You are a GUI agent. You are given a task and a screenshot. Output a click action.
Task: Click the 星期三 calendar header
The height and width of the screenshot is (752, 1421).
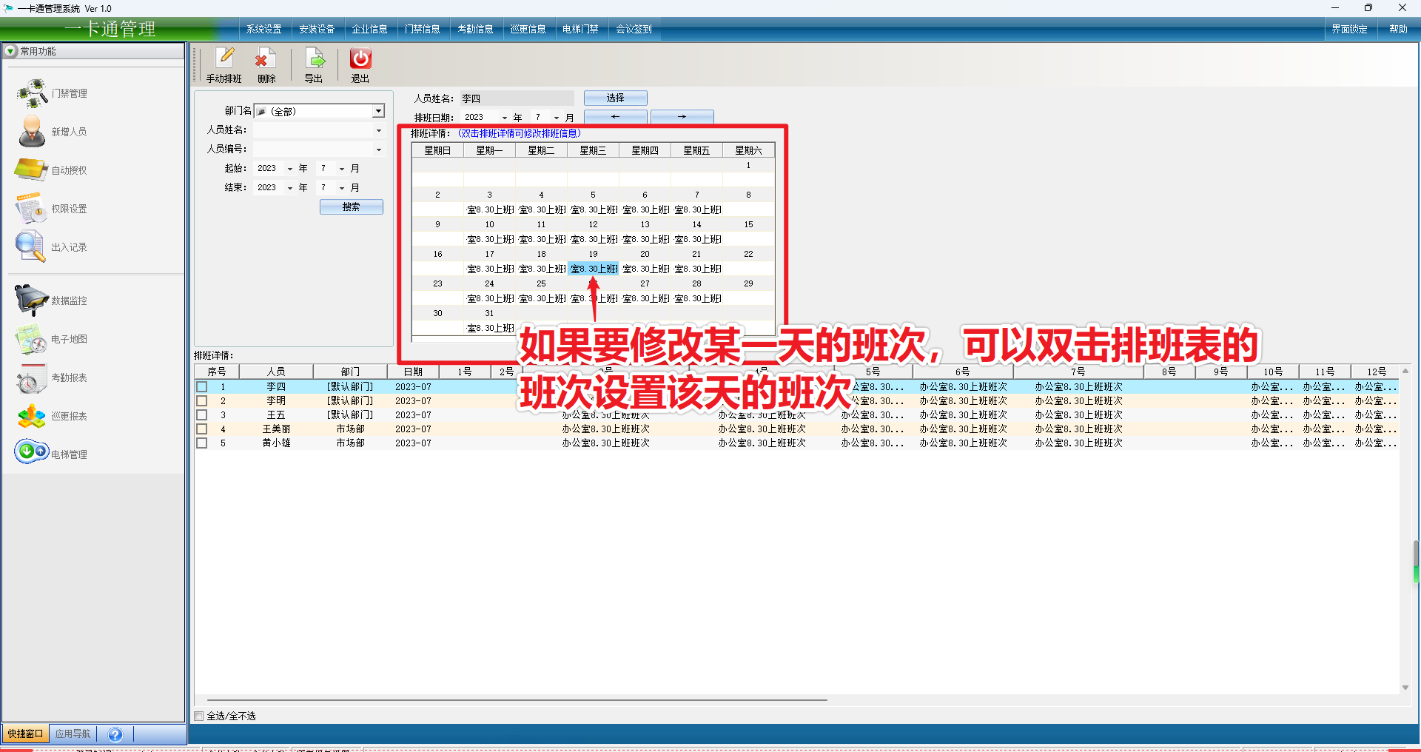pos(593,150)
